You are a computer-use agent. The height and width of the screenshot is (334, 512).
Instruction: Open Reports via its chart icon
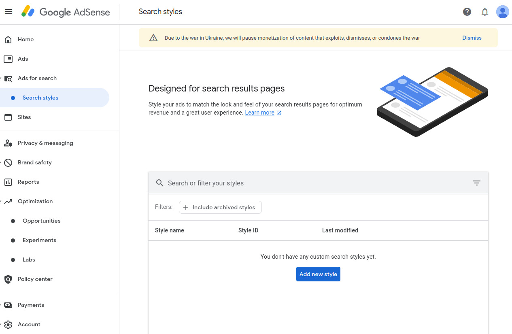tap(8, 182)
